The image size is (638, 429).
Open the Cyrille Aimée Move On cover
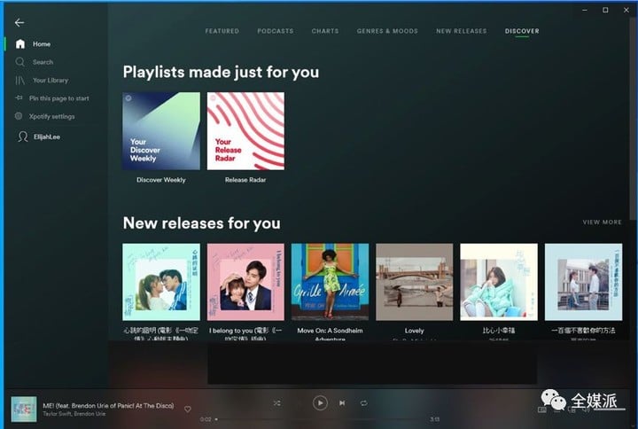click(330, 282)
